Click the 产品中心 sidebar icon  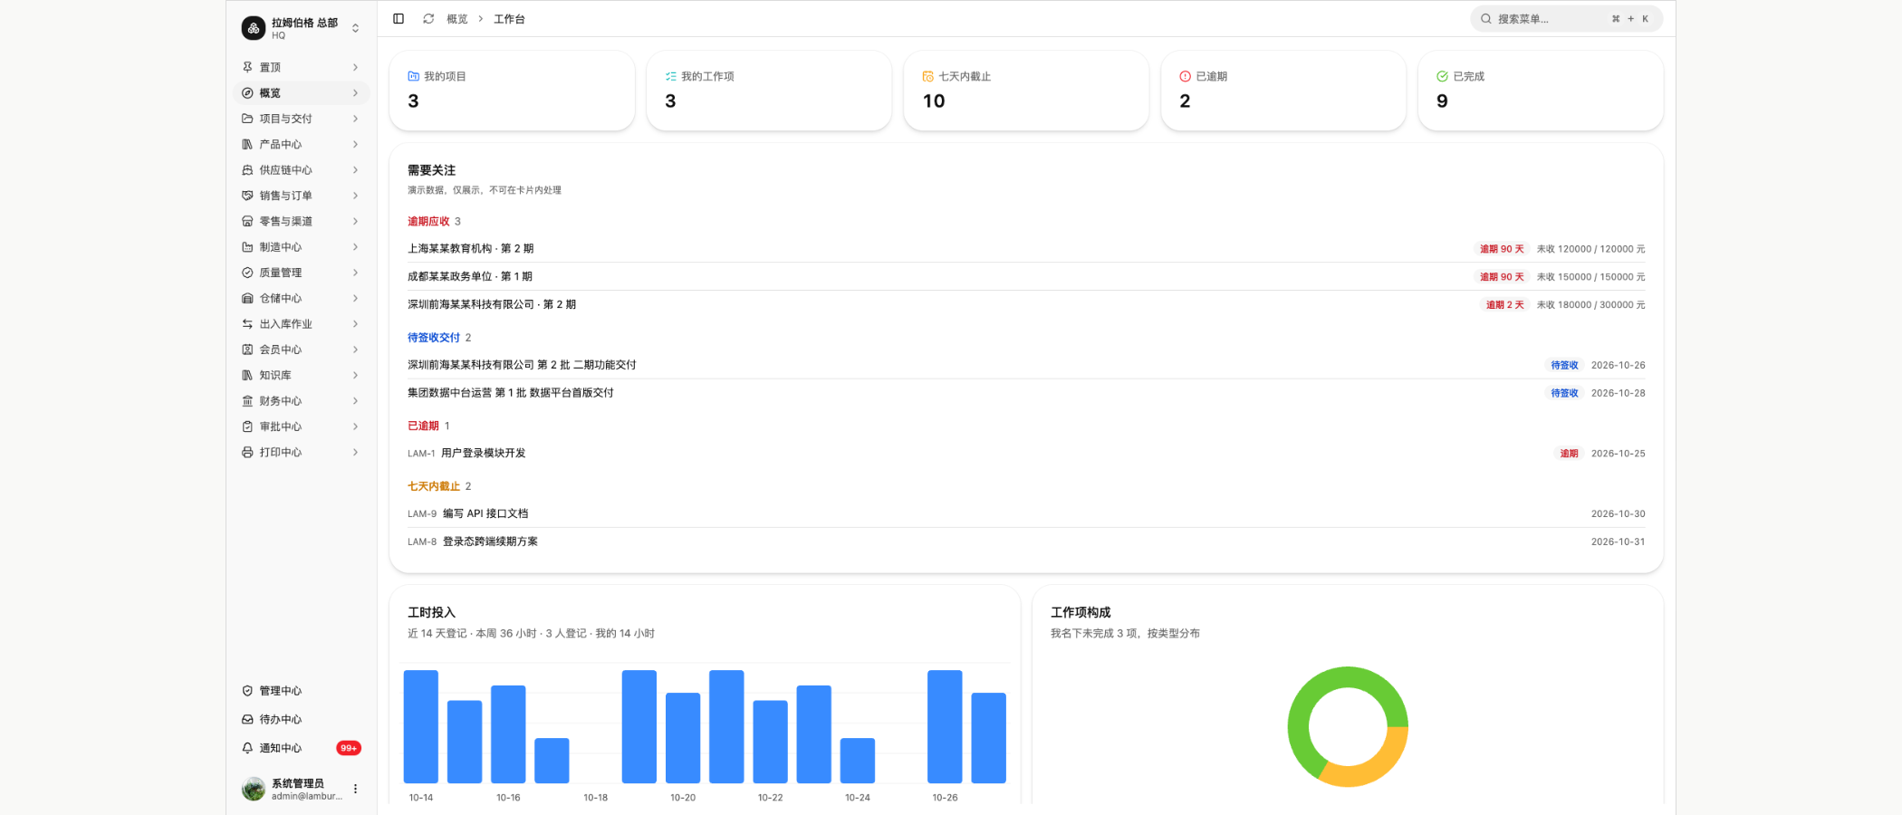point(247,144)
